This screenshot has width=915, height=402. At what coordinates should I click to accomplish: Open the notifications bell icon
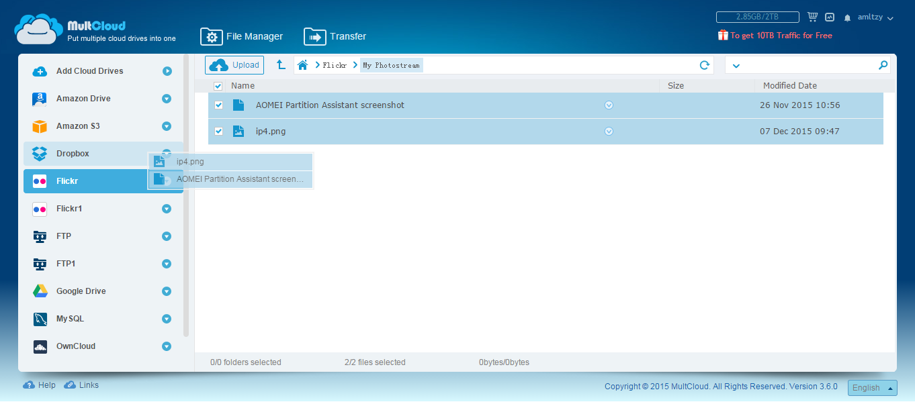coord(848,17)
